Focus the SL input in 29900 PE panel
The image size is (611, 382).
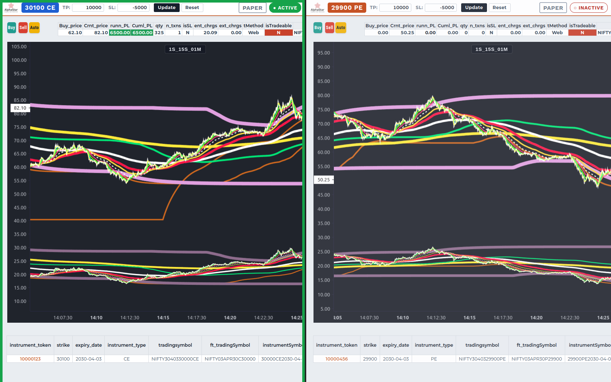click(441, 8)
